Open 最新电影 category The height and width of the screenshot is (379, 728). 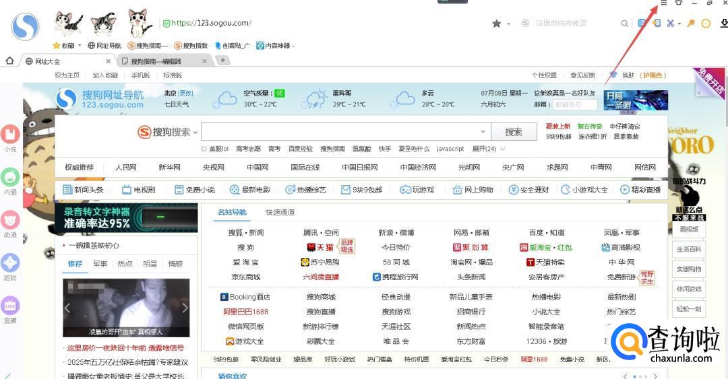point(250,190)
